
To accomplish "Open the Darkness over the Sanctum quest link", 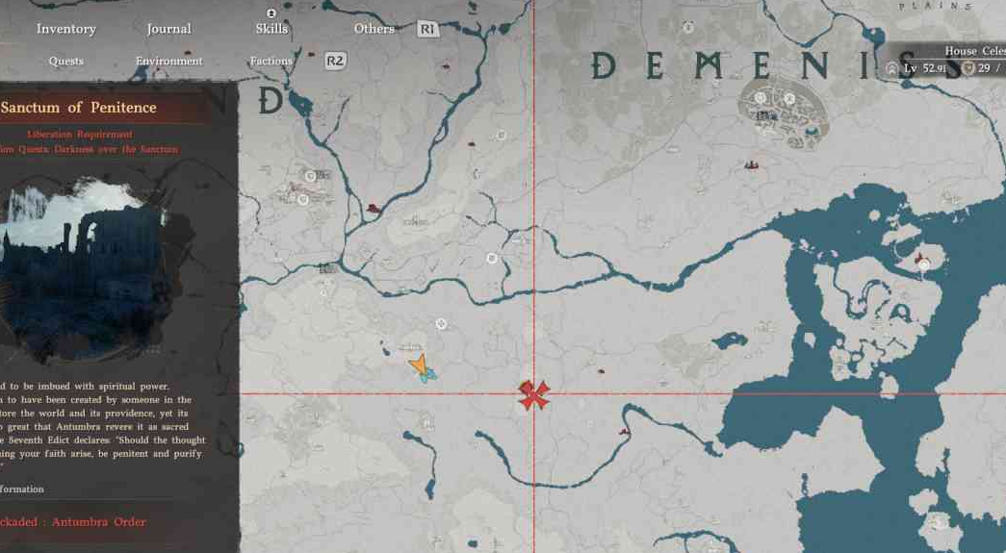I will tap(90, 149).
